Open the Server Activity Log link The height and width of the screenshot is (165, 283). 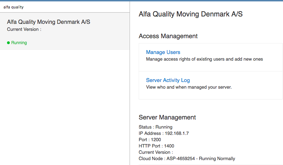[x=168, y=80]
